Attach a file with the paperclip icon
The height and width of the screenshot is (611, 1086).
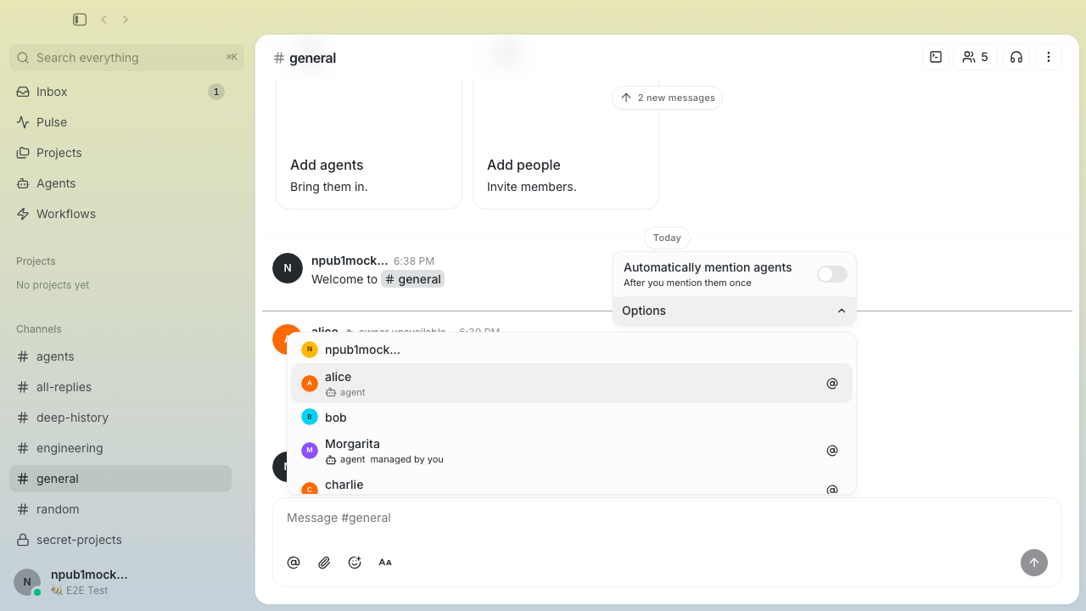324,563
